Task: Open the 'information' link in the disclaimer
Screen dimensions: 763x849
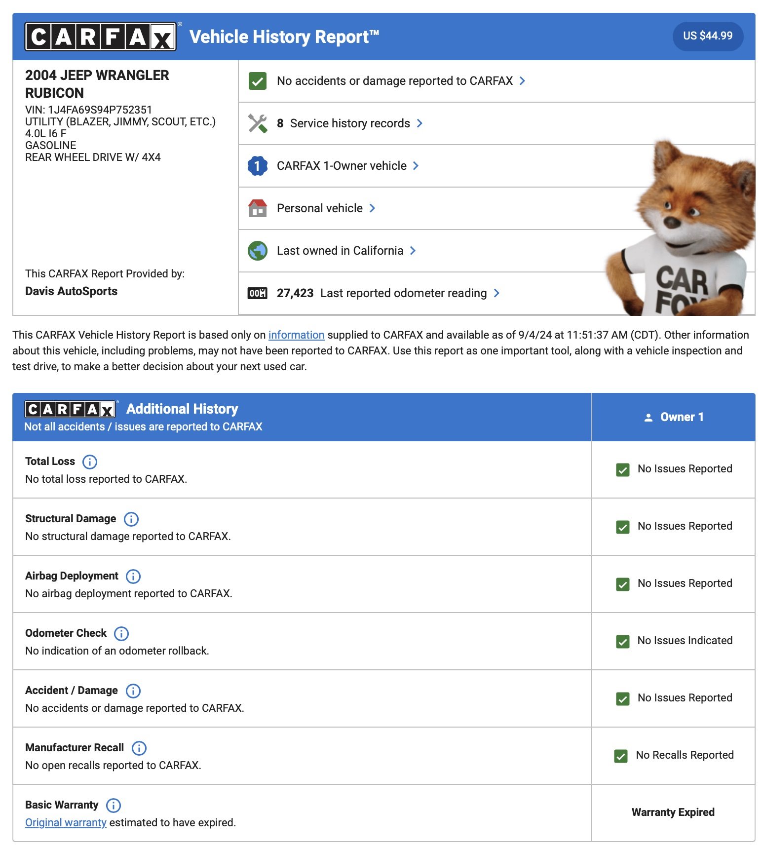Action: [296, 335]
